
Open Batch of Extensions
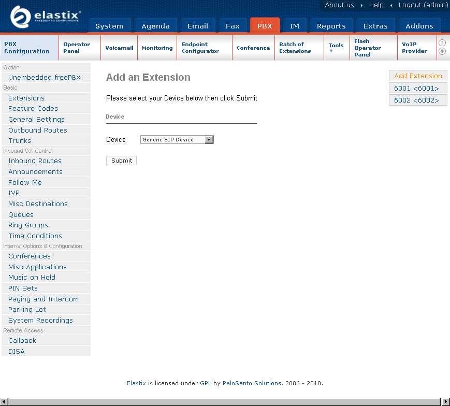[x=299, y=48]
